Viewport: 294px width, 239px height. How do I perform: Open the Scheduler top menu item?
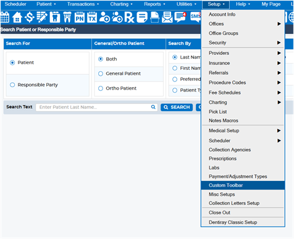pos(15,4)
